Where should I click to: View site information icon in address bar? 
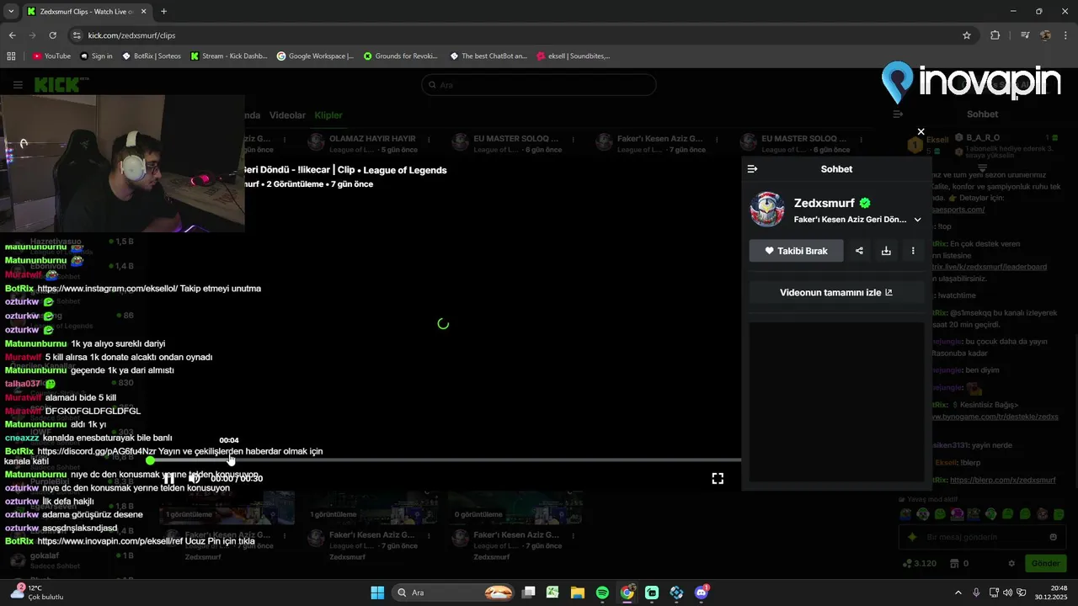77,35
